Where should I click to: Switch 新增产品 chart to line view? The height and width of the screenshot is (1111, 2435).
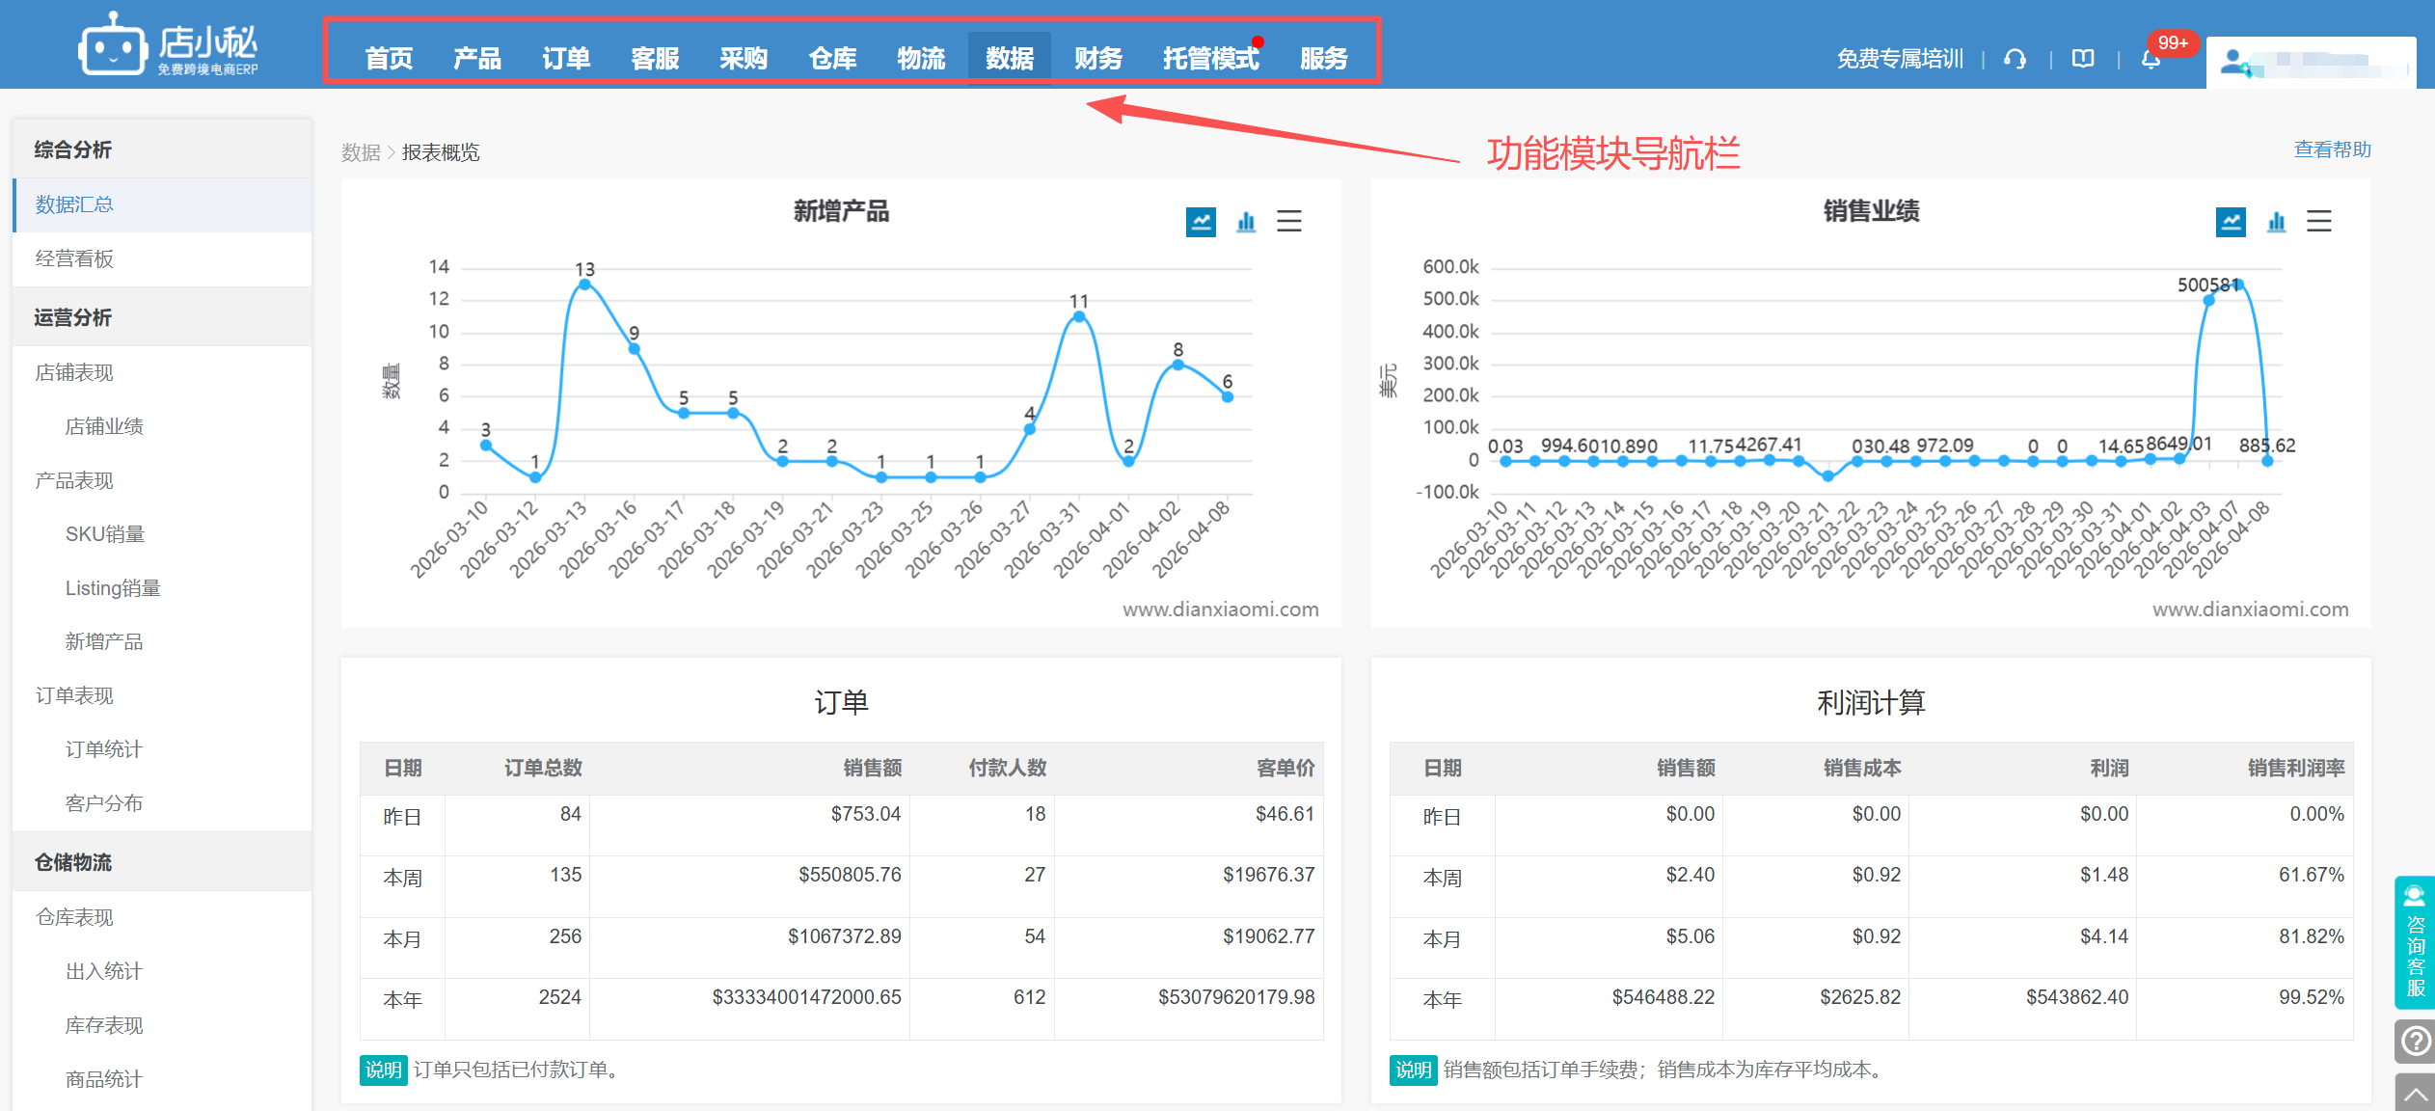(x=1200, y=222)
